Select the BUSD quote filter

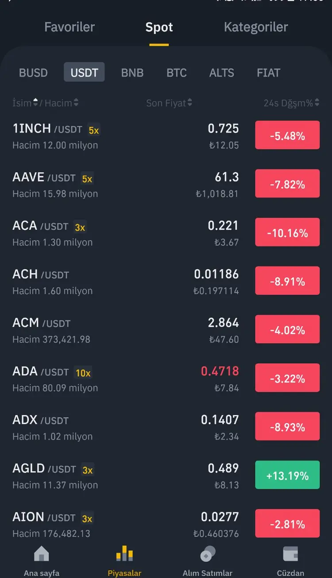[x=33, y=73]
